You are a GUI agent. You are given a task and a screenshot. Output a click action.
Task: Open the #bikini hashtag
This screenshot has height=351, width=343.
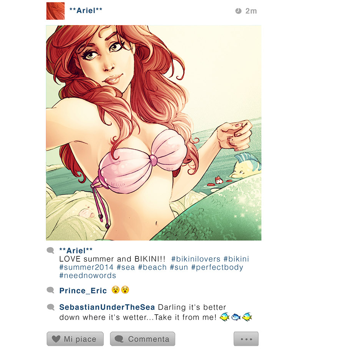[x=236, y=259]
